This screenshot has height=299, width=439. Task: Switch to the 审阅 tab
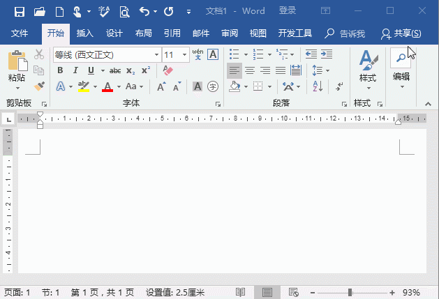coord(229,33)
